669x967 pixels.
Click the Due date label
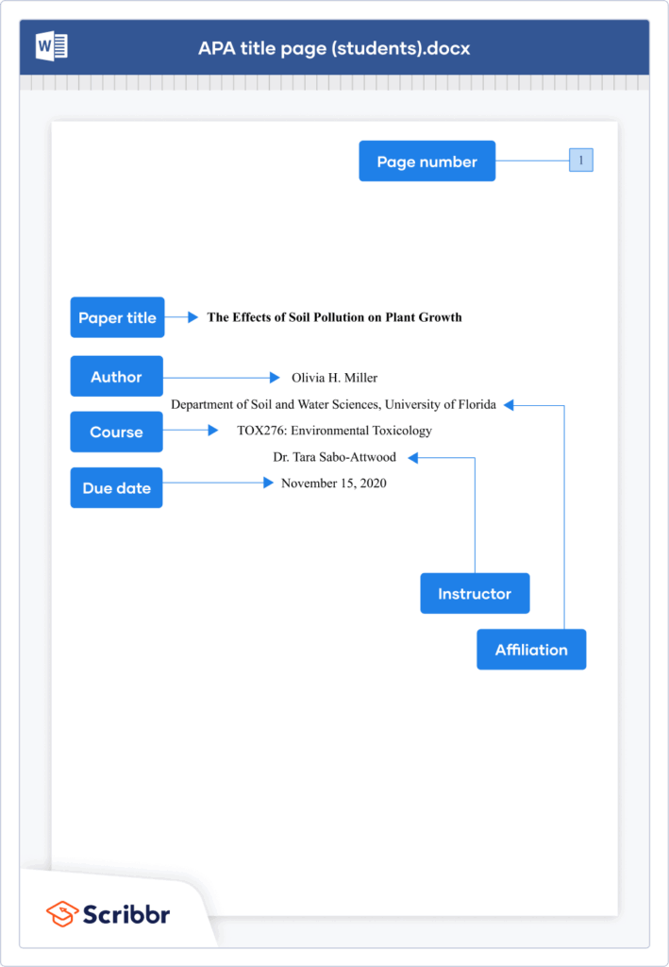[x=116, y=488]
